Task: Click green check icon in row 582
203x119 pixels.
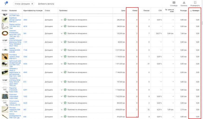Action: (x=65, y=110)
